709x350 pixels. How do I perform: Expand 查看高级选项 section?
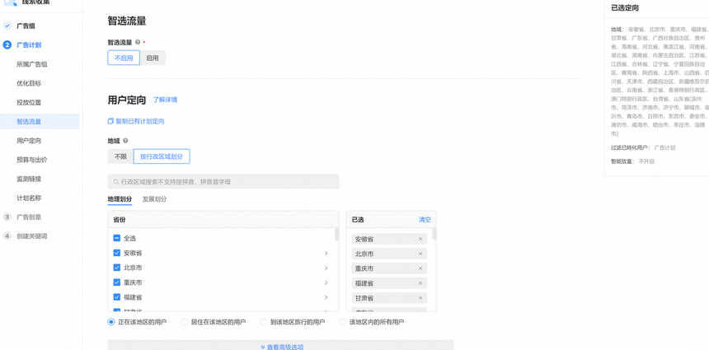280,347
